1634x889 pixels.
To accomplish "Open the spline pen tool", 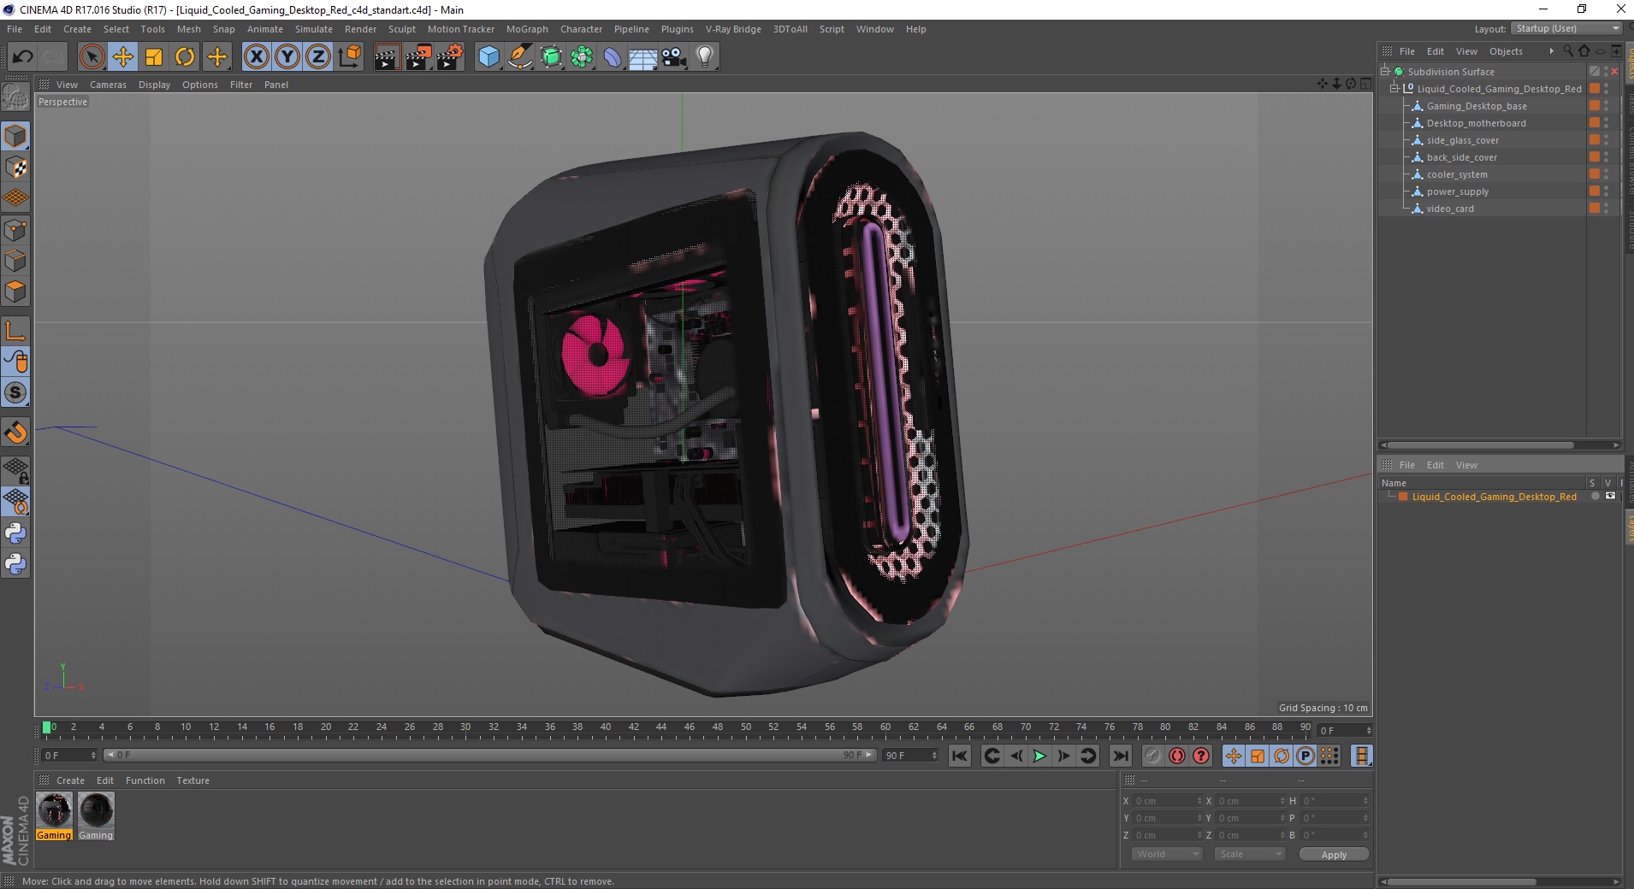I will point(519,57).
